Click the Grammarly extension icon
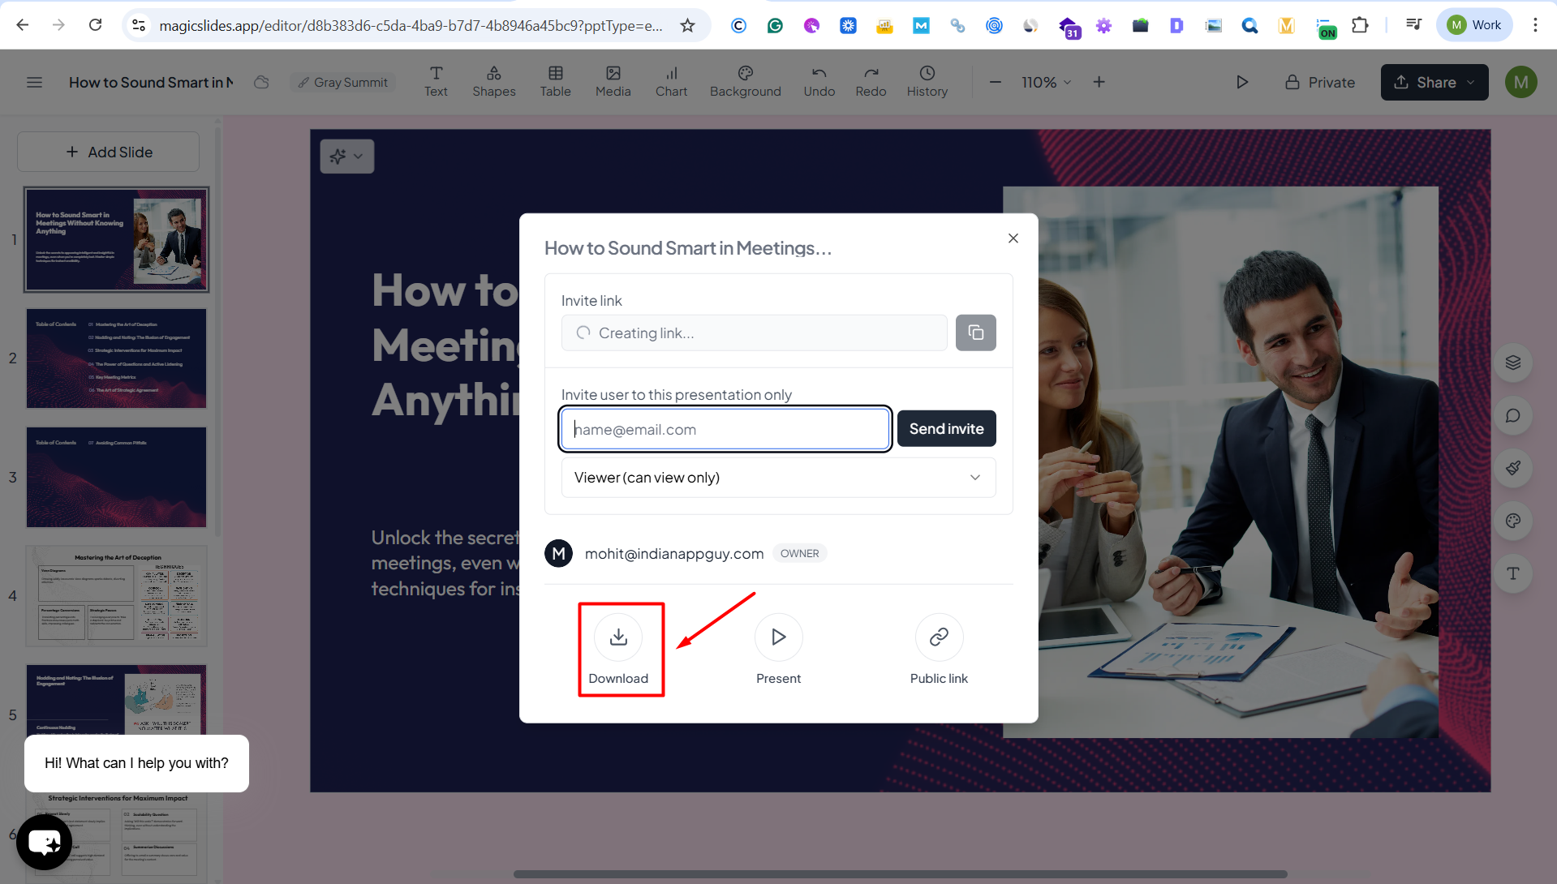This screenshot has width=1557, height=884. [775, 25]
